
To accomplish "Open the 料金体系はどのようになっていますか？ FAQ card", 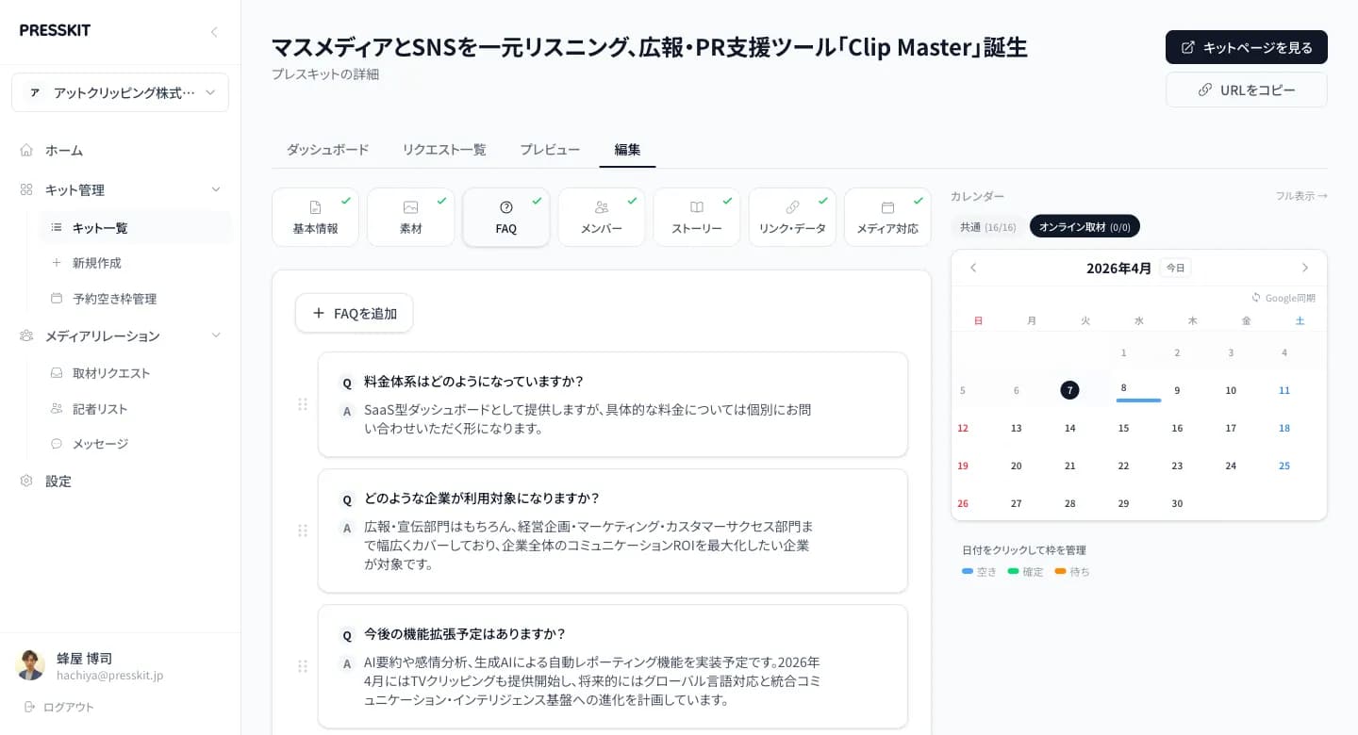I will click(x=613, y=404).
